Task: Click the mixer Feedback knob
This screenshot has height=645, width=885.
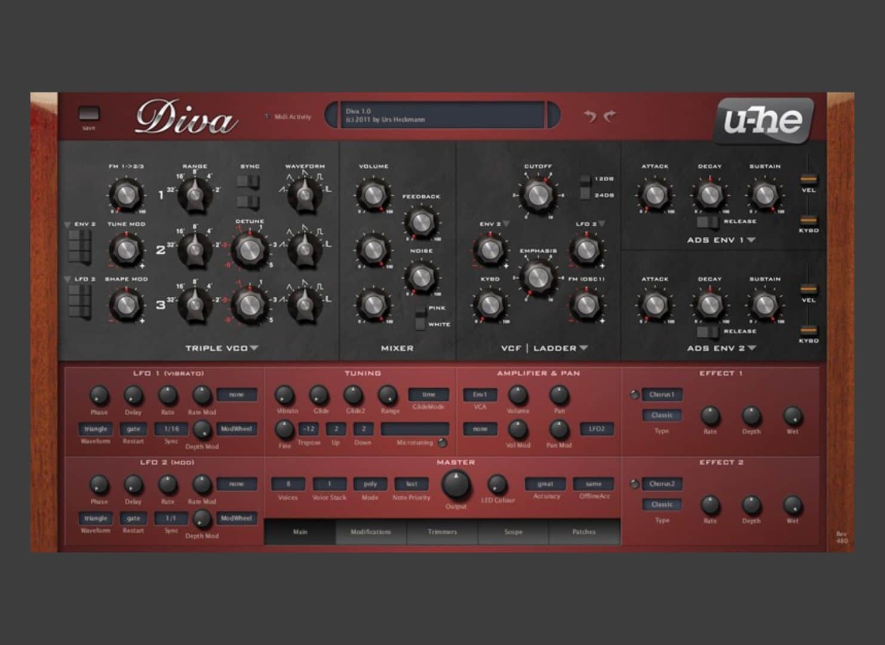Action: click(x=420, y=222)
